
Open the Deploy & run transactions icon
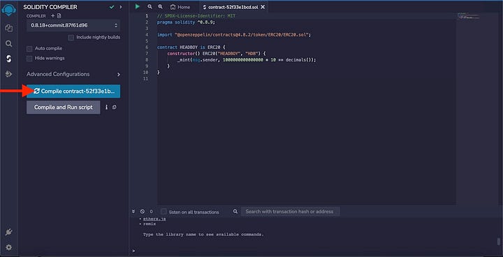pos(9,74)
